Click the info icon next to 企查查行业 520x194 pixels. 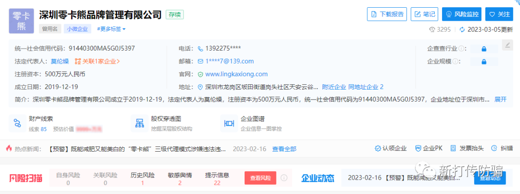click(461, 49)
